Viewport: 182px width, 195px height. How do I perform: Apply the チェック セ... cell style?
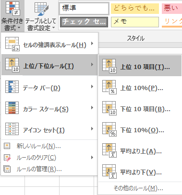click(x=84, y=22)
